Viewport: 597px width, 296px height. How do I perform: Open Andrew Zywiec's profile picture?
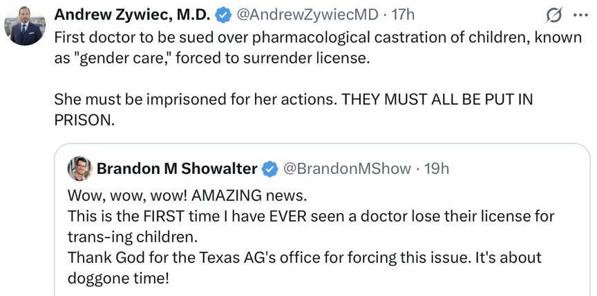tap(24, 26)
